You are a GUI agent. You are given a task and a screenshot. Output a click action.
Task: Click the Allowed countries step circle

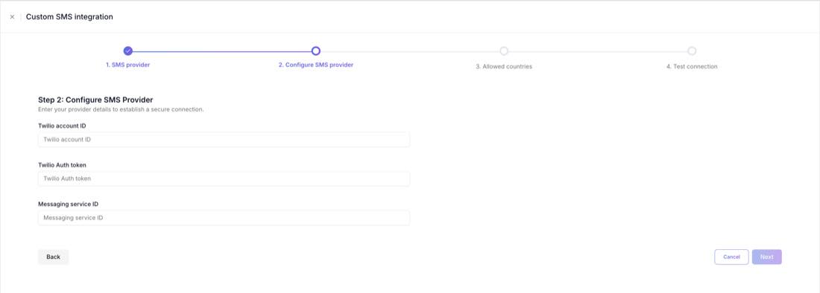pos(504,51)
